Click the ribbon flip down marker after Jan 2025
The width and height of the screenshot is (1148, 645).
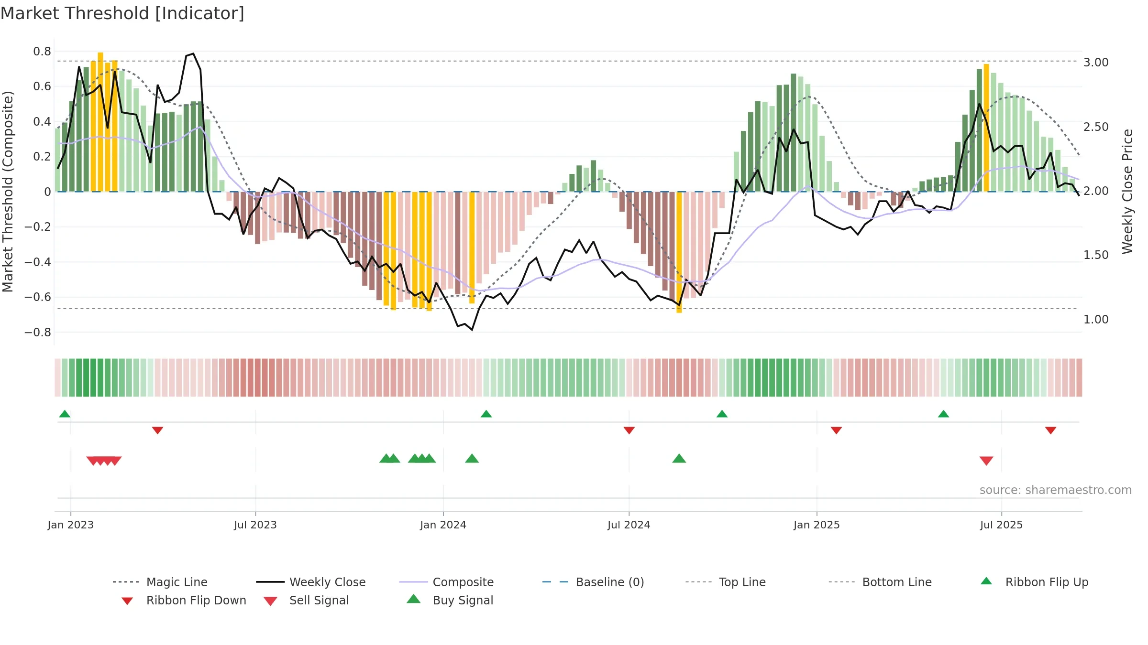click(836, 430)
